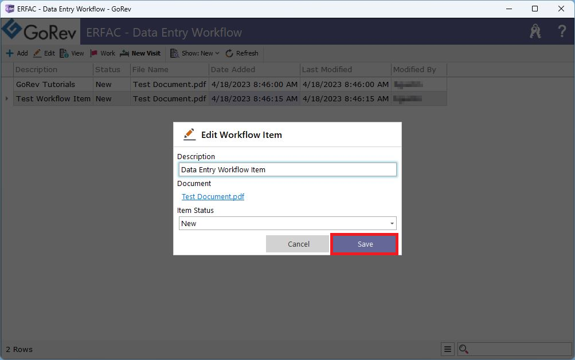Maximize the GoRev window
The height and width of the screenshot is (360, 575).
coord(535,9)
